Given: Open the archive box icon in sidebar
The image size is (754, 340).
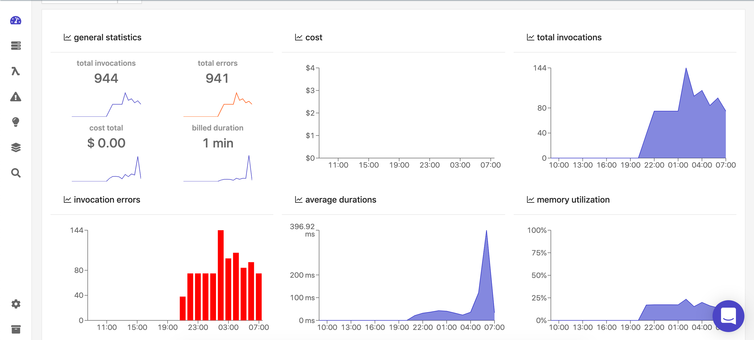Looking at the screenshot, I should (16, 329).
